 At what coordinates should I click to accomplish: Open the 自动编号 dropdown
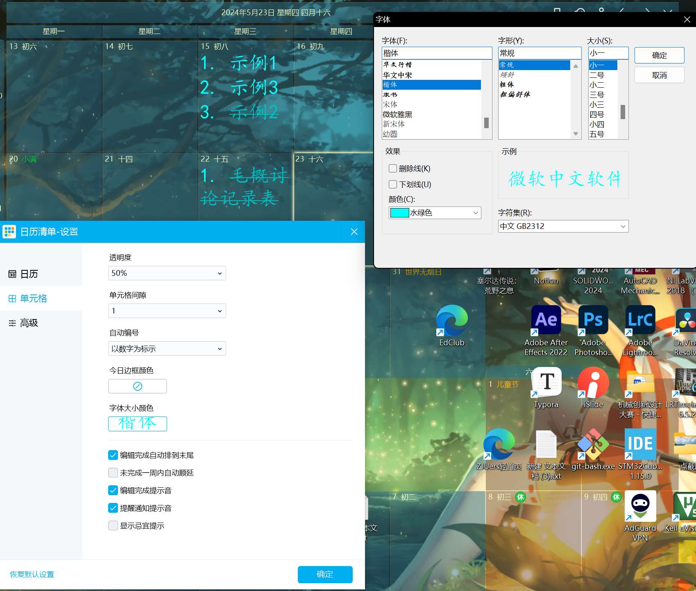pos(167,349)
